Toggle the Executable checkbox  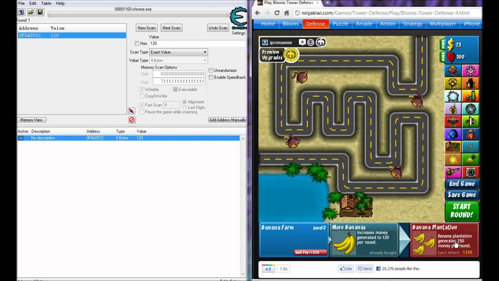click(175, 89)
